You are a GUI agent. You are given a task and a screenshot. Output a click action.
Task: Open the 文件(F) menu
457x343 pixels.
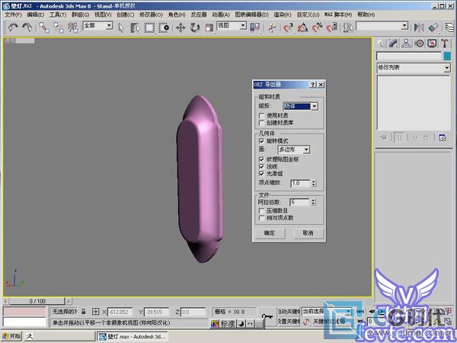(13, 14)
